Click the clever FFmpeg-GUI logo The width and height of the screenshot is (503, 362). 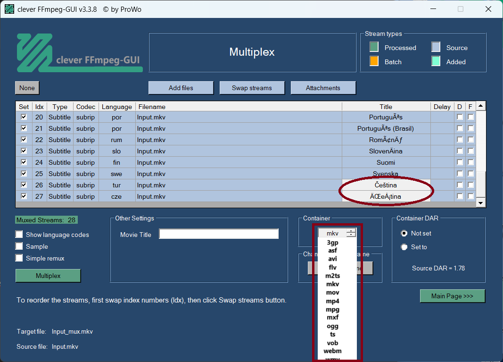point(80,53)
